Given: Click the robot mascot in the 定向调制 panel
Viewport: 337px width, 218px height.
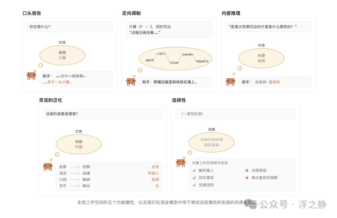Looking at the screenshot, I should [x=131, y=82].
